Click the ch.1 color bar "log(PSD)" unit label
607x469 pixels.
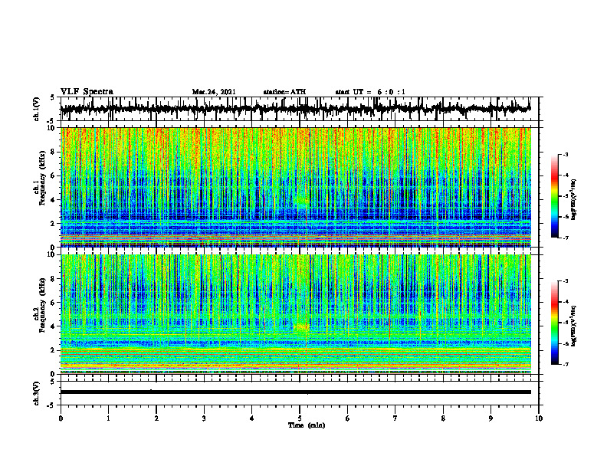click(x=574, y=199)
